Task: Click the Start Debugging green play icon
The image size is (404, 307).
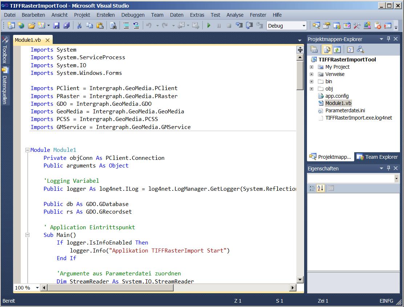Action: point(209,25)
